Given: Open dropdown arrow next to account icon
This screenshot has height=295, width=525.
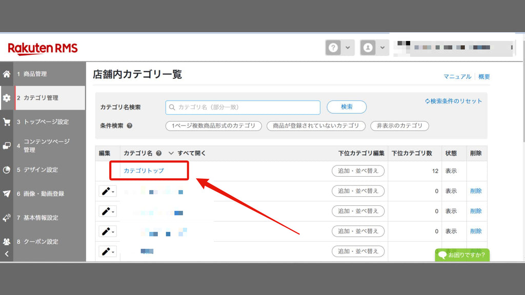Looking at the screenshot, I should click(x=382, y=48).
